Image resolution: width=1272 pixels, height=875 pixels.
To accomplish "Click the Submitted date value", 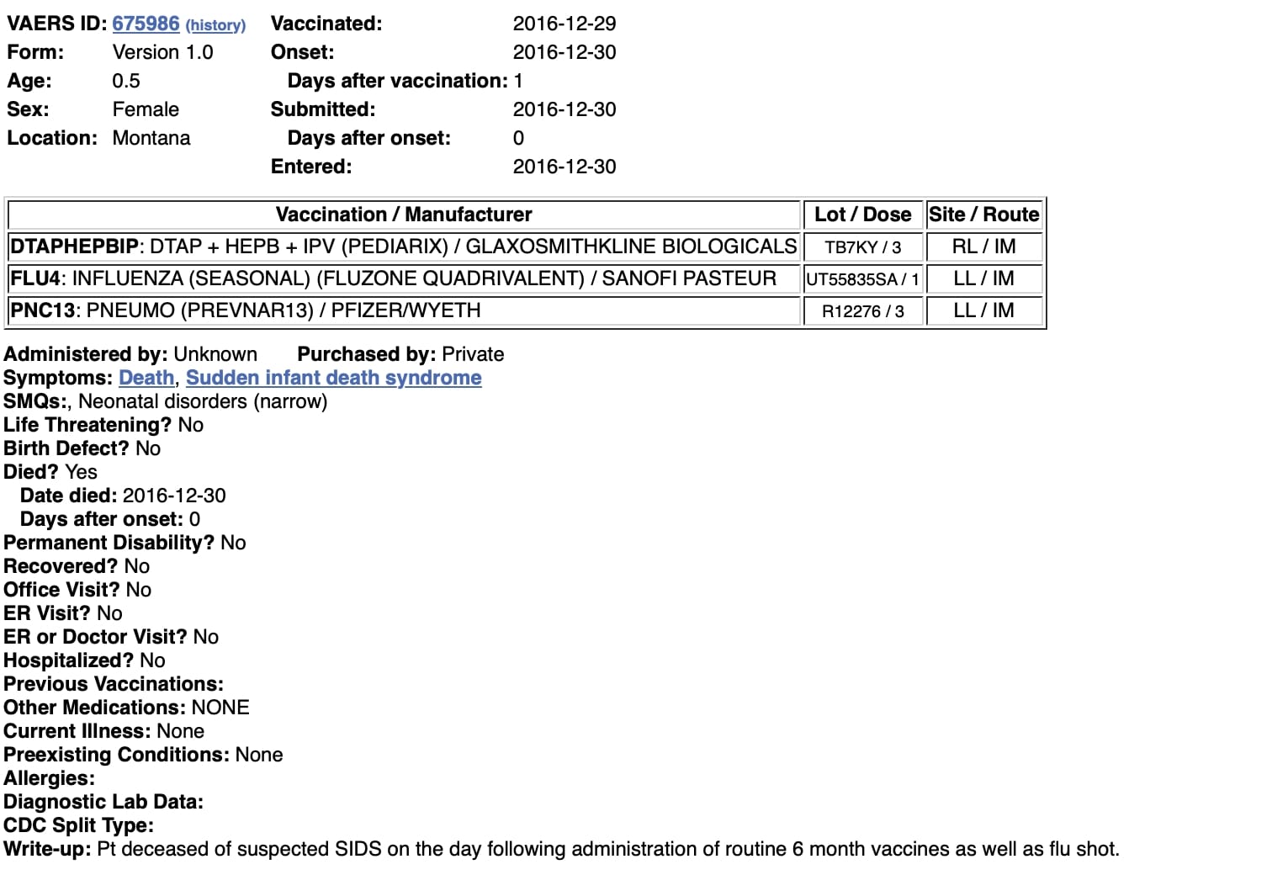I will pyautogui.click(x=564, y=109).
